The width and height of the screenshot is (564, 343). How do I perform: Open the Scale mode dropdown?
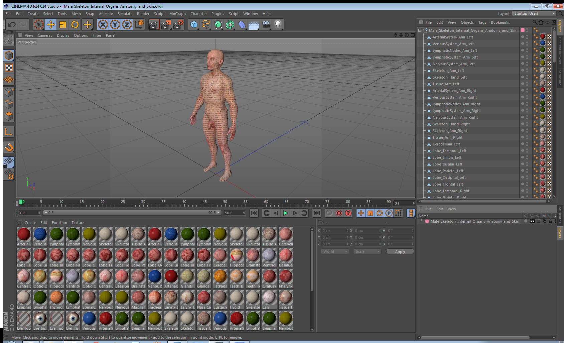(367, 251)
